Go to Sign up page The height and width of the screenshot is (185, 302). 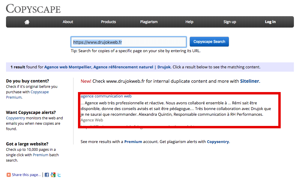click(230, 22)
